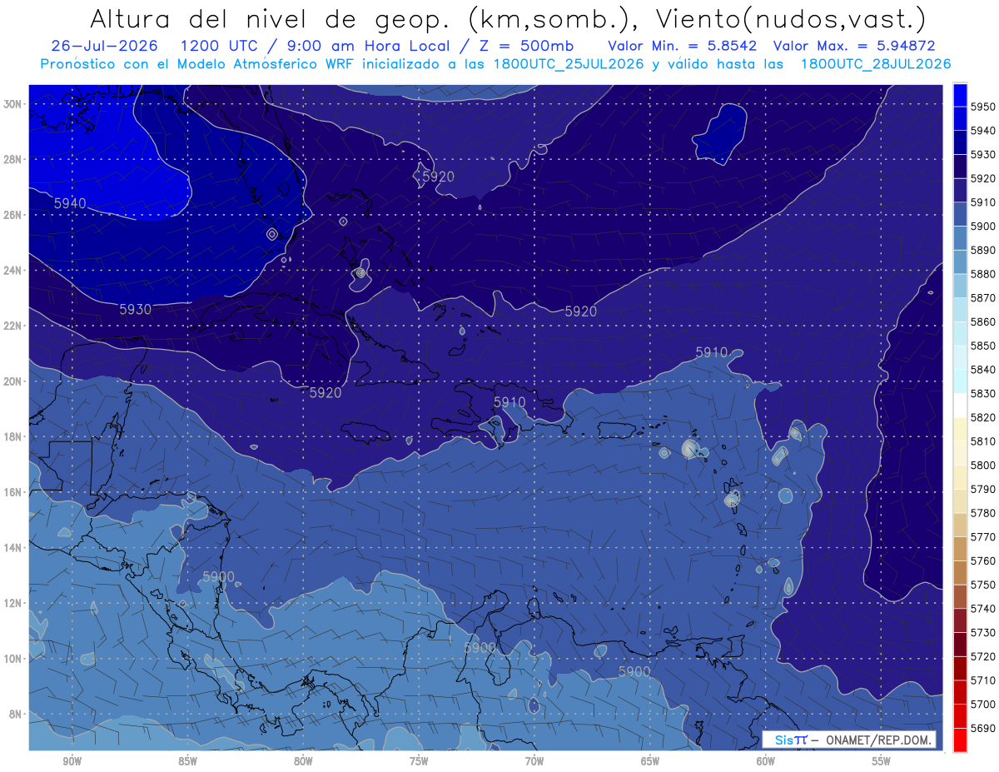
Task: Click the 8N latitude axis label
Action: (16, 714)
